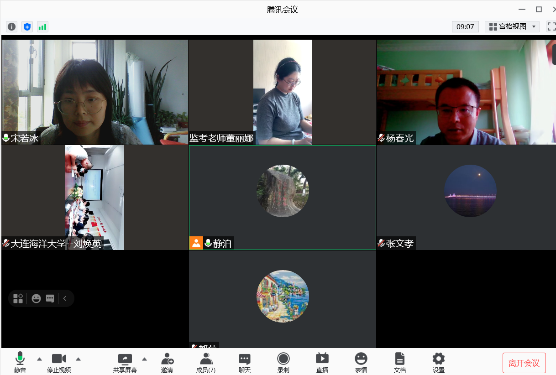556x375 pixels.
Task: Open the 设置 settings gear
Action: click(x=438, y=363)
